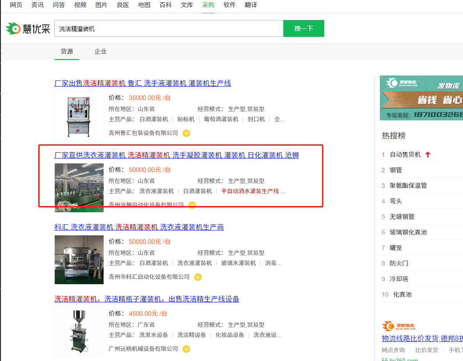This screenshot has height=361, width=463.
Task: Click verified badge next to 青州鲁汇包装设备有限公司
Action: point(186,133)
